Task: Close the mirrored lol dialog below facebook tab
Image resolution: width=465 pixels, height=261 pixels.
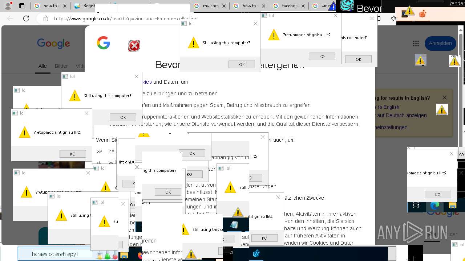Action: 336,16
